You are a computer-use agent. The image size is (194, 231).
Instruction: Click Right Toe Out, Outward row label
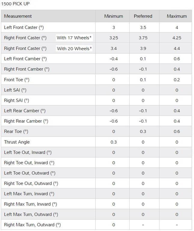point(31,183)
